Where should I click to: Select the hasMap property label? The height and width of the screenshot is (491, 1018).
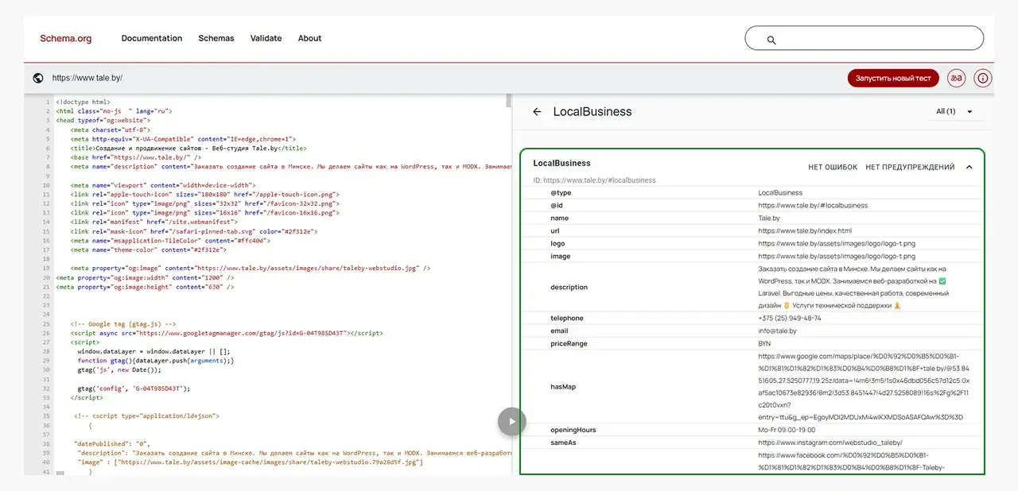point(563,386)
